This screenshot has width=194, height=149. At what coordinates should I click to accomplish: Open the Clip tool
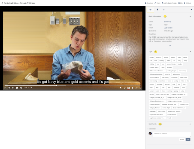pos(180,3)
